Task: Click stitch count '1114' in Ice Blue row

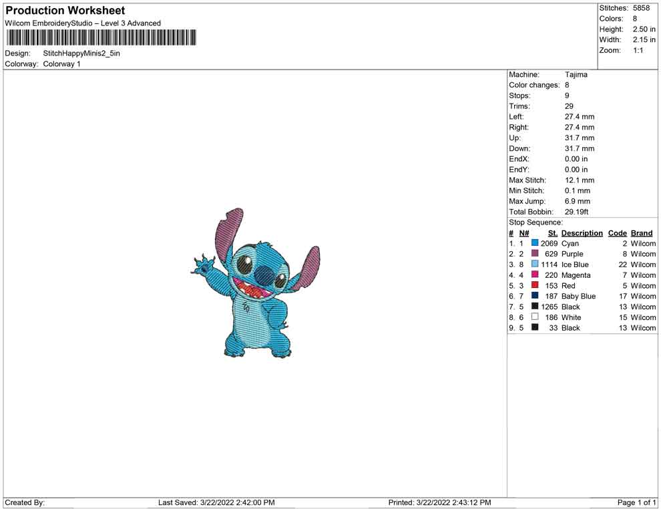Action: 549,265
